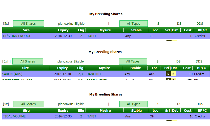Click DANEHILL mysire link
This screenshot has width=210, height=126.
tap(94, 74)
